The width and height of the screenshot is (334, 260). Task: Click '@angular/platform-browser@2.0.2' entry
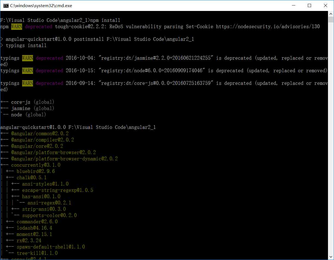pos(54,152)
